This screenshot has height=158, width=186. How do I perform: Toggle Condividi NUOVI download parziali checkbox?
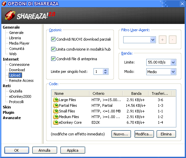point(53,39)
